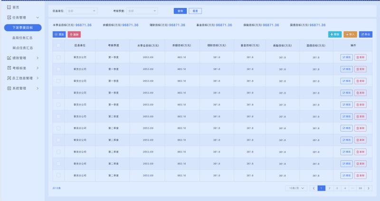Click the 员工信息管理 sidebar icon
Viewport: 380px width, 201px height.
pyautogui.click(x=9, y=78)
